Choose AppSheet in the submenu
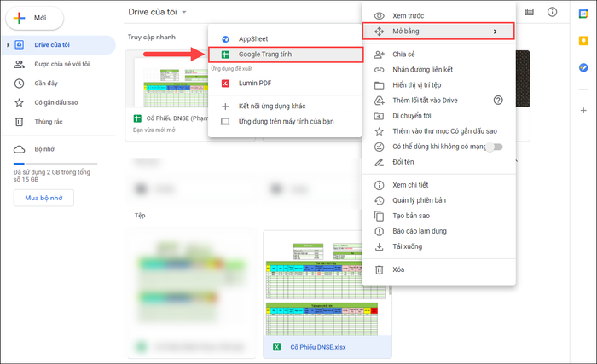Viewport: 597px width, 364px height. click(285, 39)
